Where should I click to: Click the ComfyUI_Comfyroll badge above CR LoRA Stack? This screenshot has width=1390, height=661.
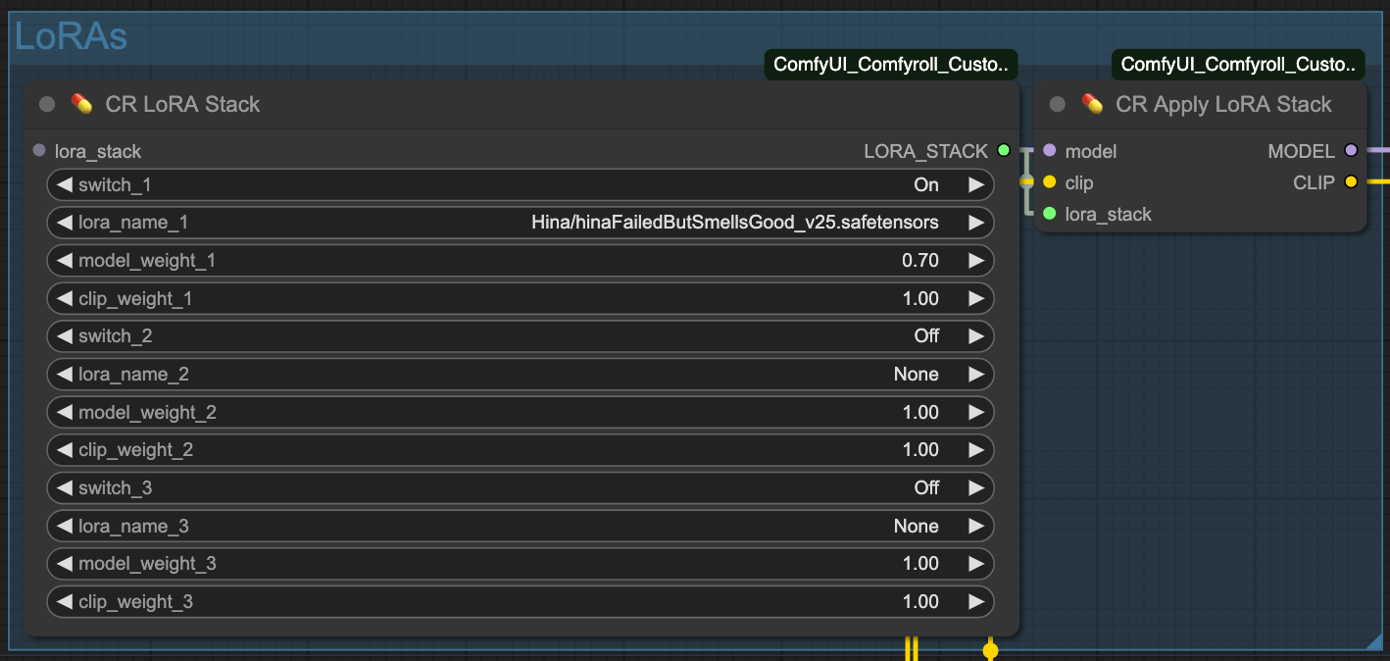[890, 64]
